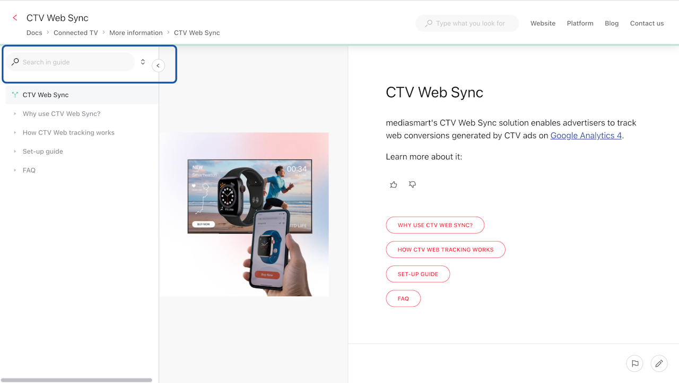Open the Platform menu item
The height and width of the screenshot is (383, 679).
[580, 23]
